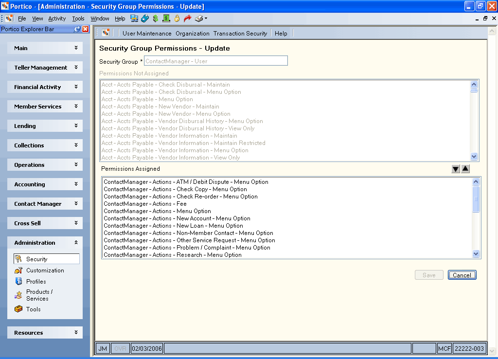Expand the Teller Management section
The image size is (498, 359).
coord(45,67)
